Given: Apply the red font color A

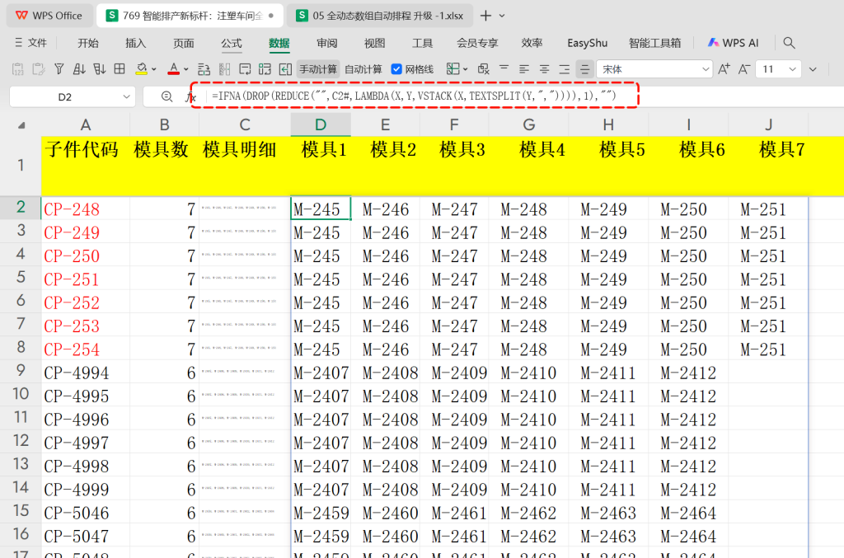Looking at the screenshot, I should [x=173, y=69].
